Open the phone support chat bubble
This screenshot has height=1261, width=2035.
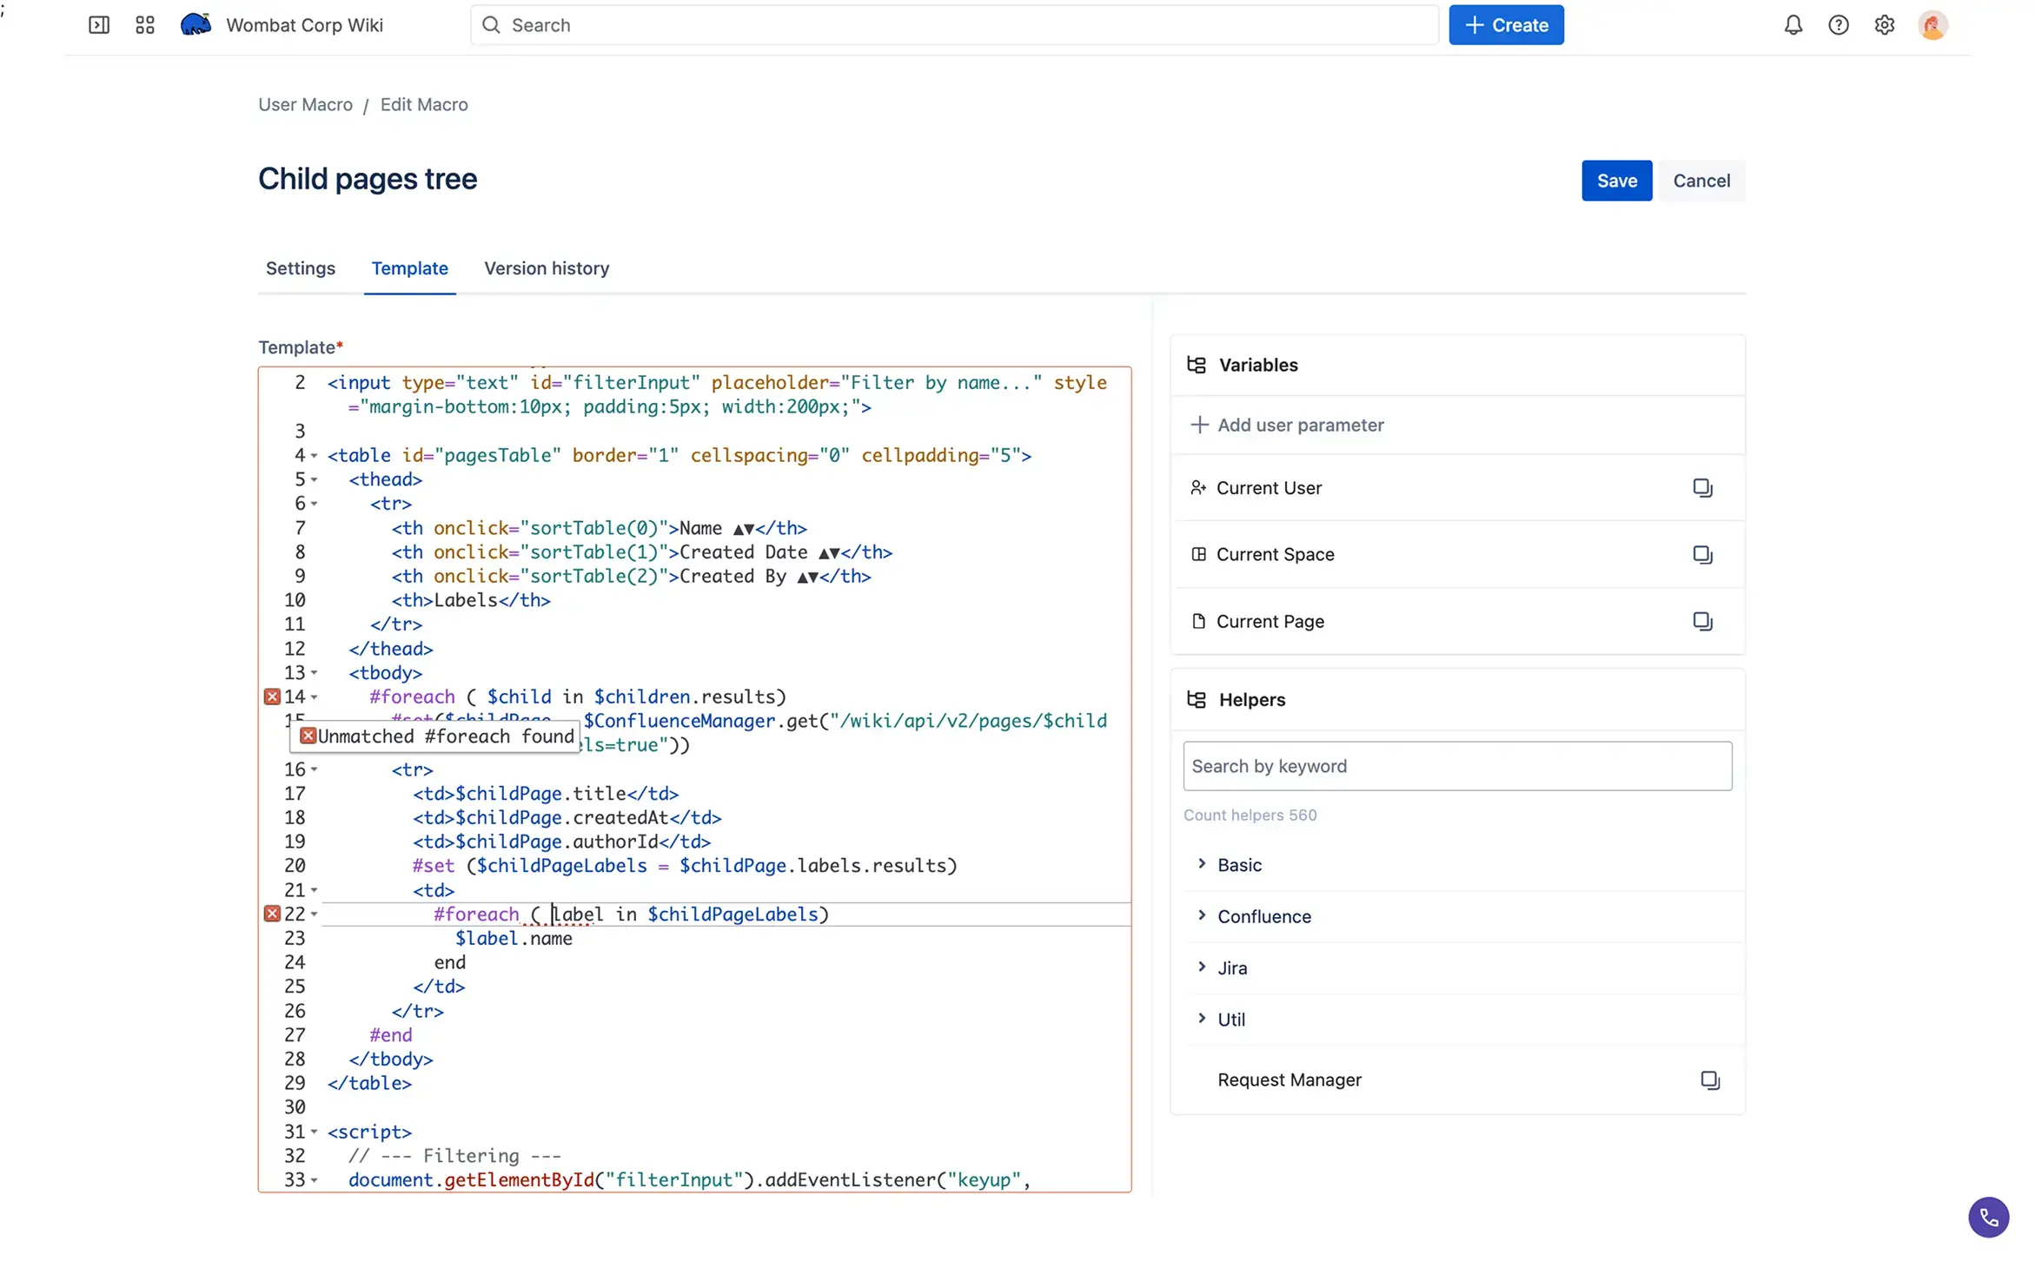click(1988, 1217)
